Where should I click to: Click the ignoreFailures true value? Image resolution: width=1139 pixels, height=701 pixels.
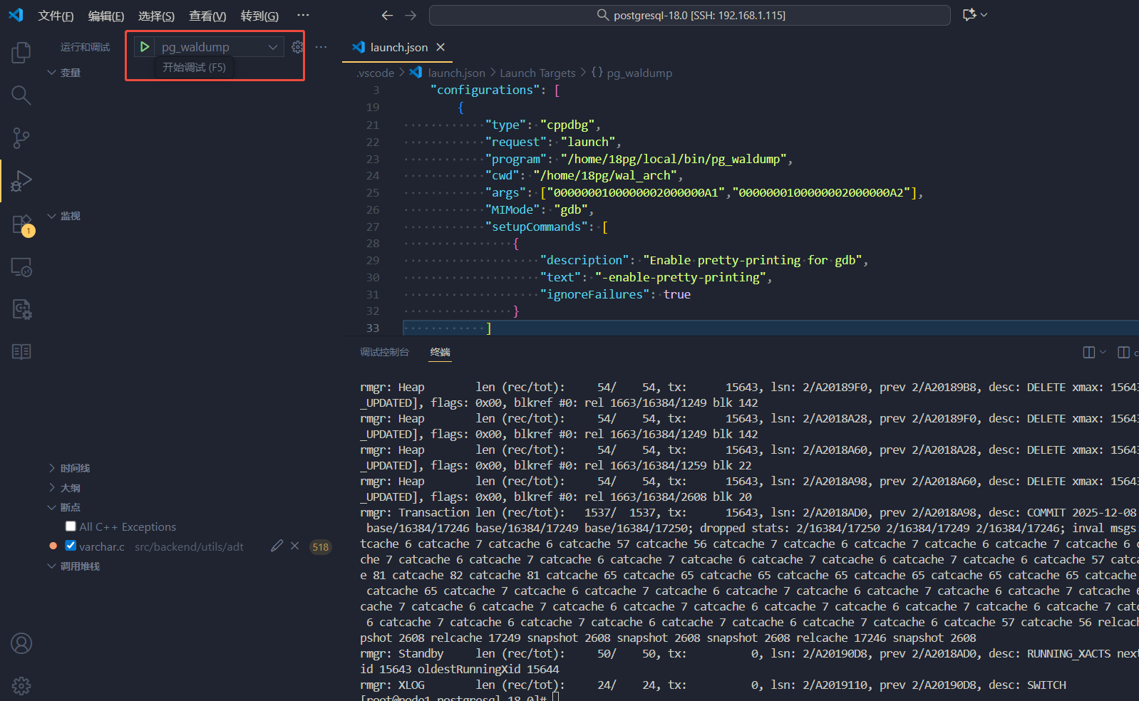point(677,294)
